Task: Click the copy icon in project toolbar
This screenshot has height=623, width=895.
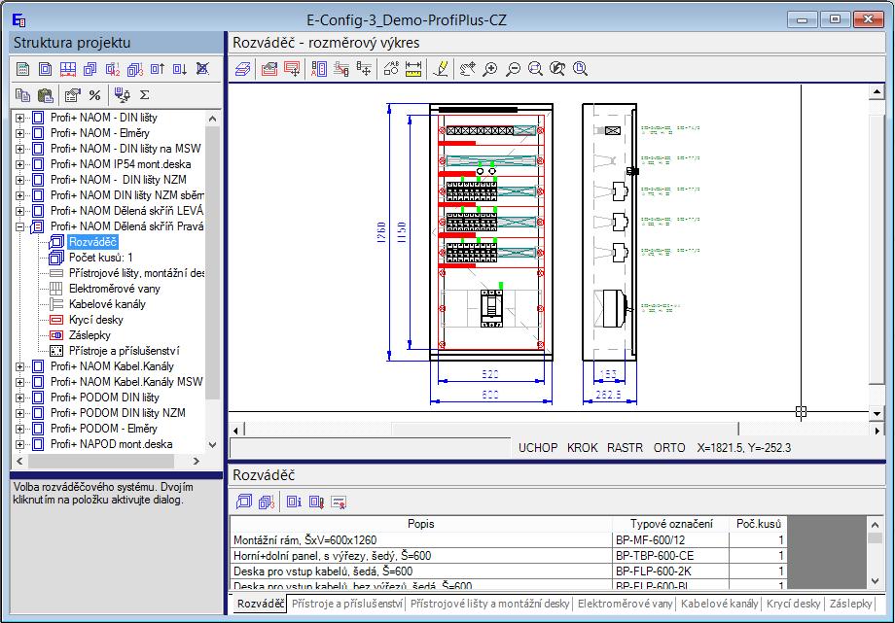Action: click(22, 95)
